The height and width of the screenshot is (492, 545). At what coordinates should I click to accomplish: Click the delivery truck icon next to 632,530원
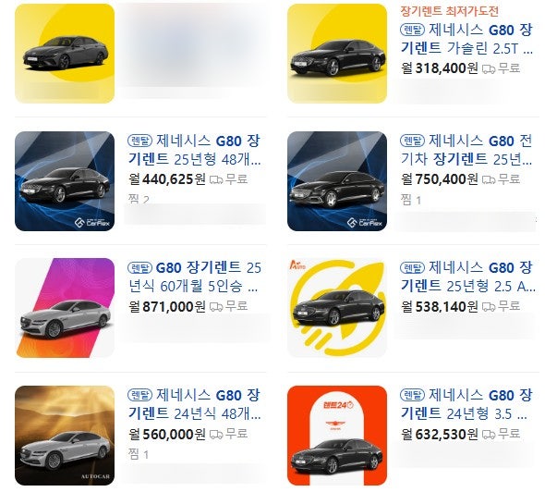(x=489, y=435)
